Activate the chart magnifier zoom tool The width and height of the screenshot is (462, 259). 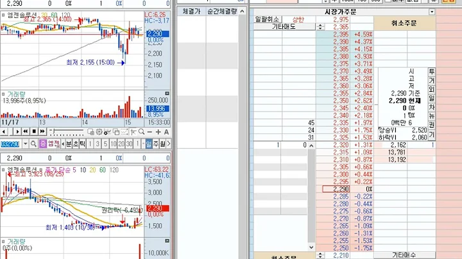141,132
